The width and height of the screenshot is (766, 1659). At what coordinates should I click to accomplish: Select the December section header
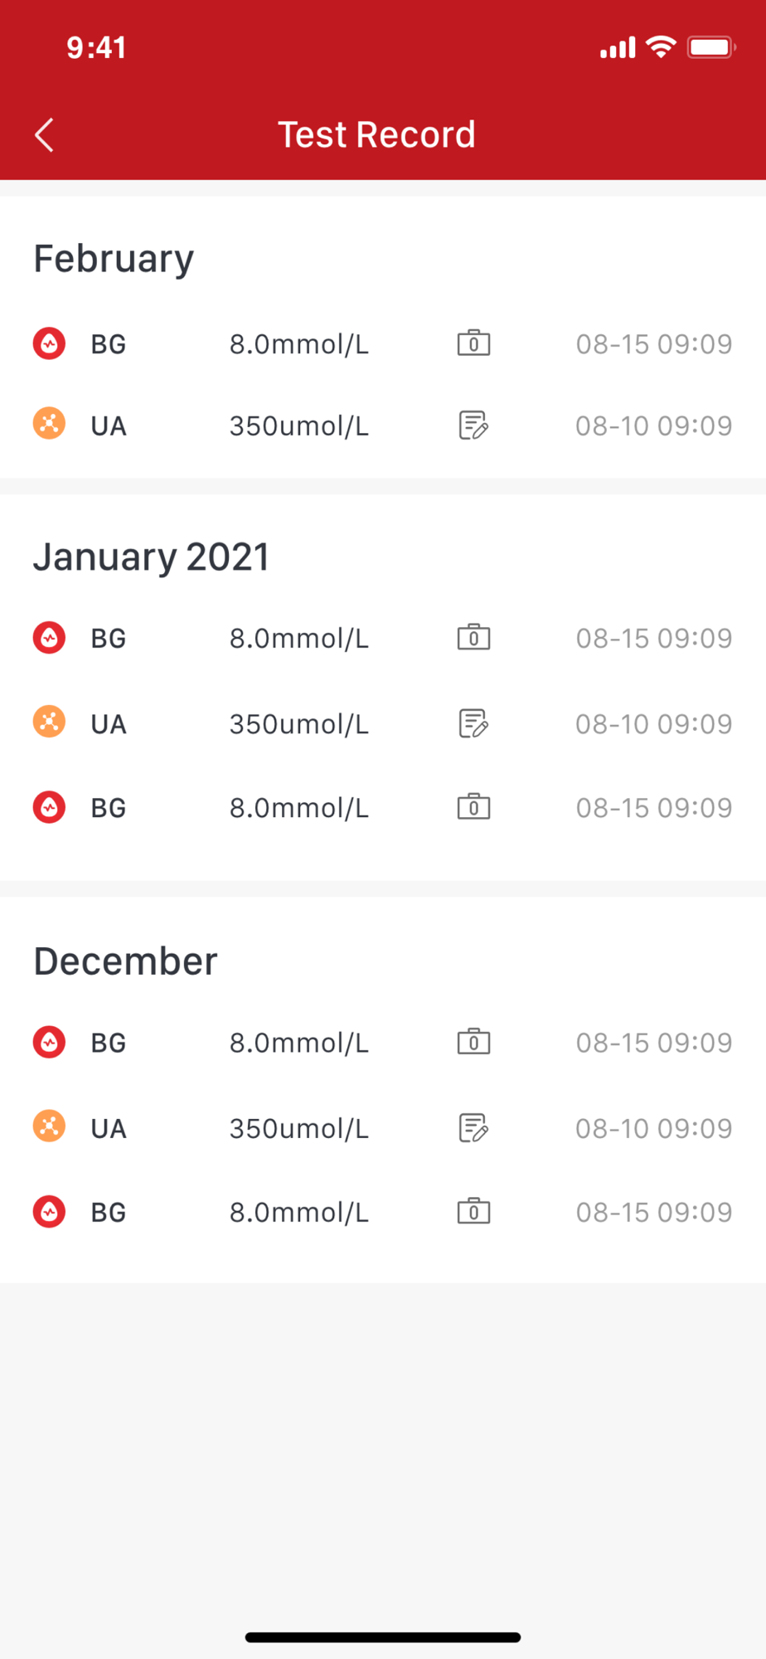click(x=125, y=961)
